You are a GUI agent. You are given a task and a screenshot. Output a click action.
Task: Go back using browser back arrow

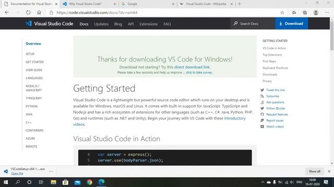point(7,12)
